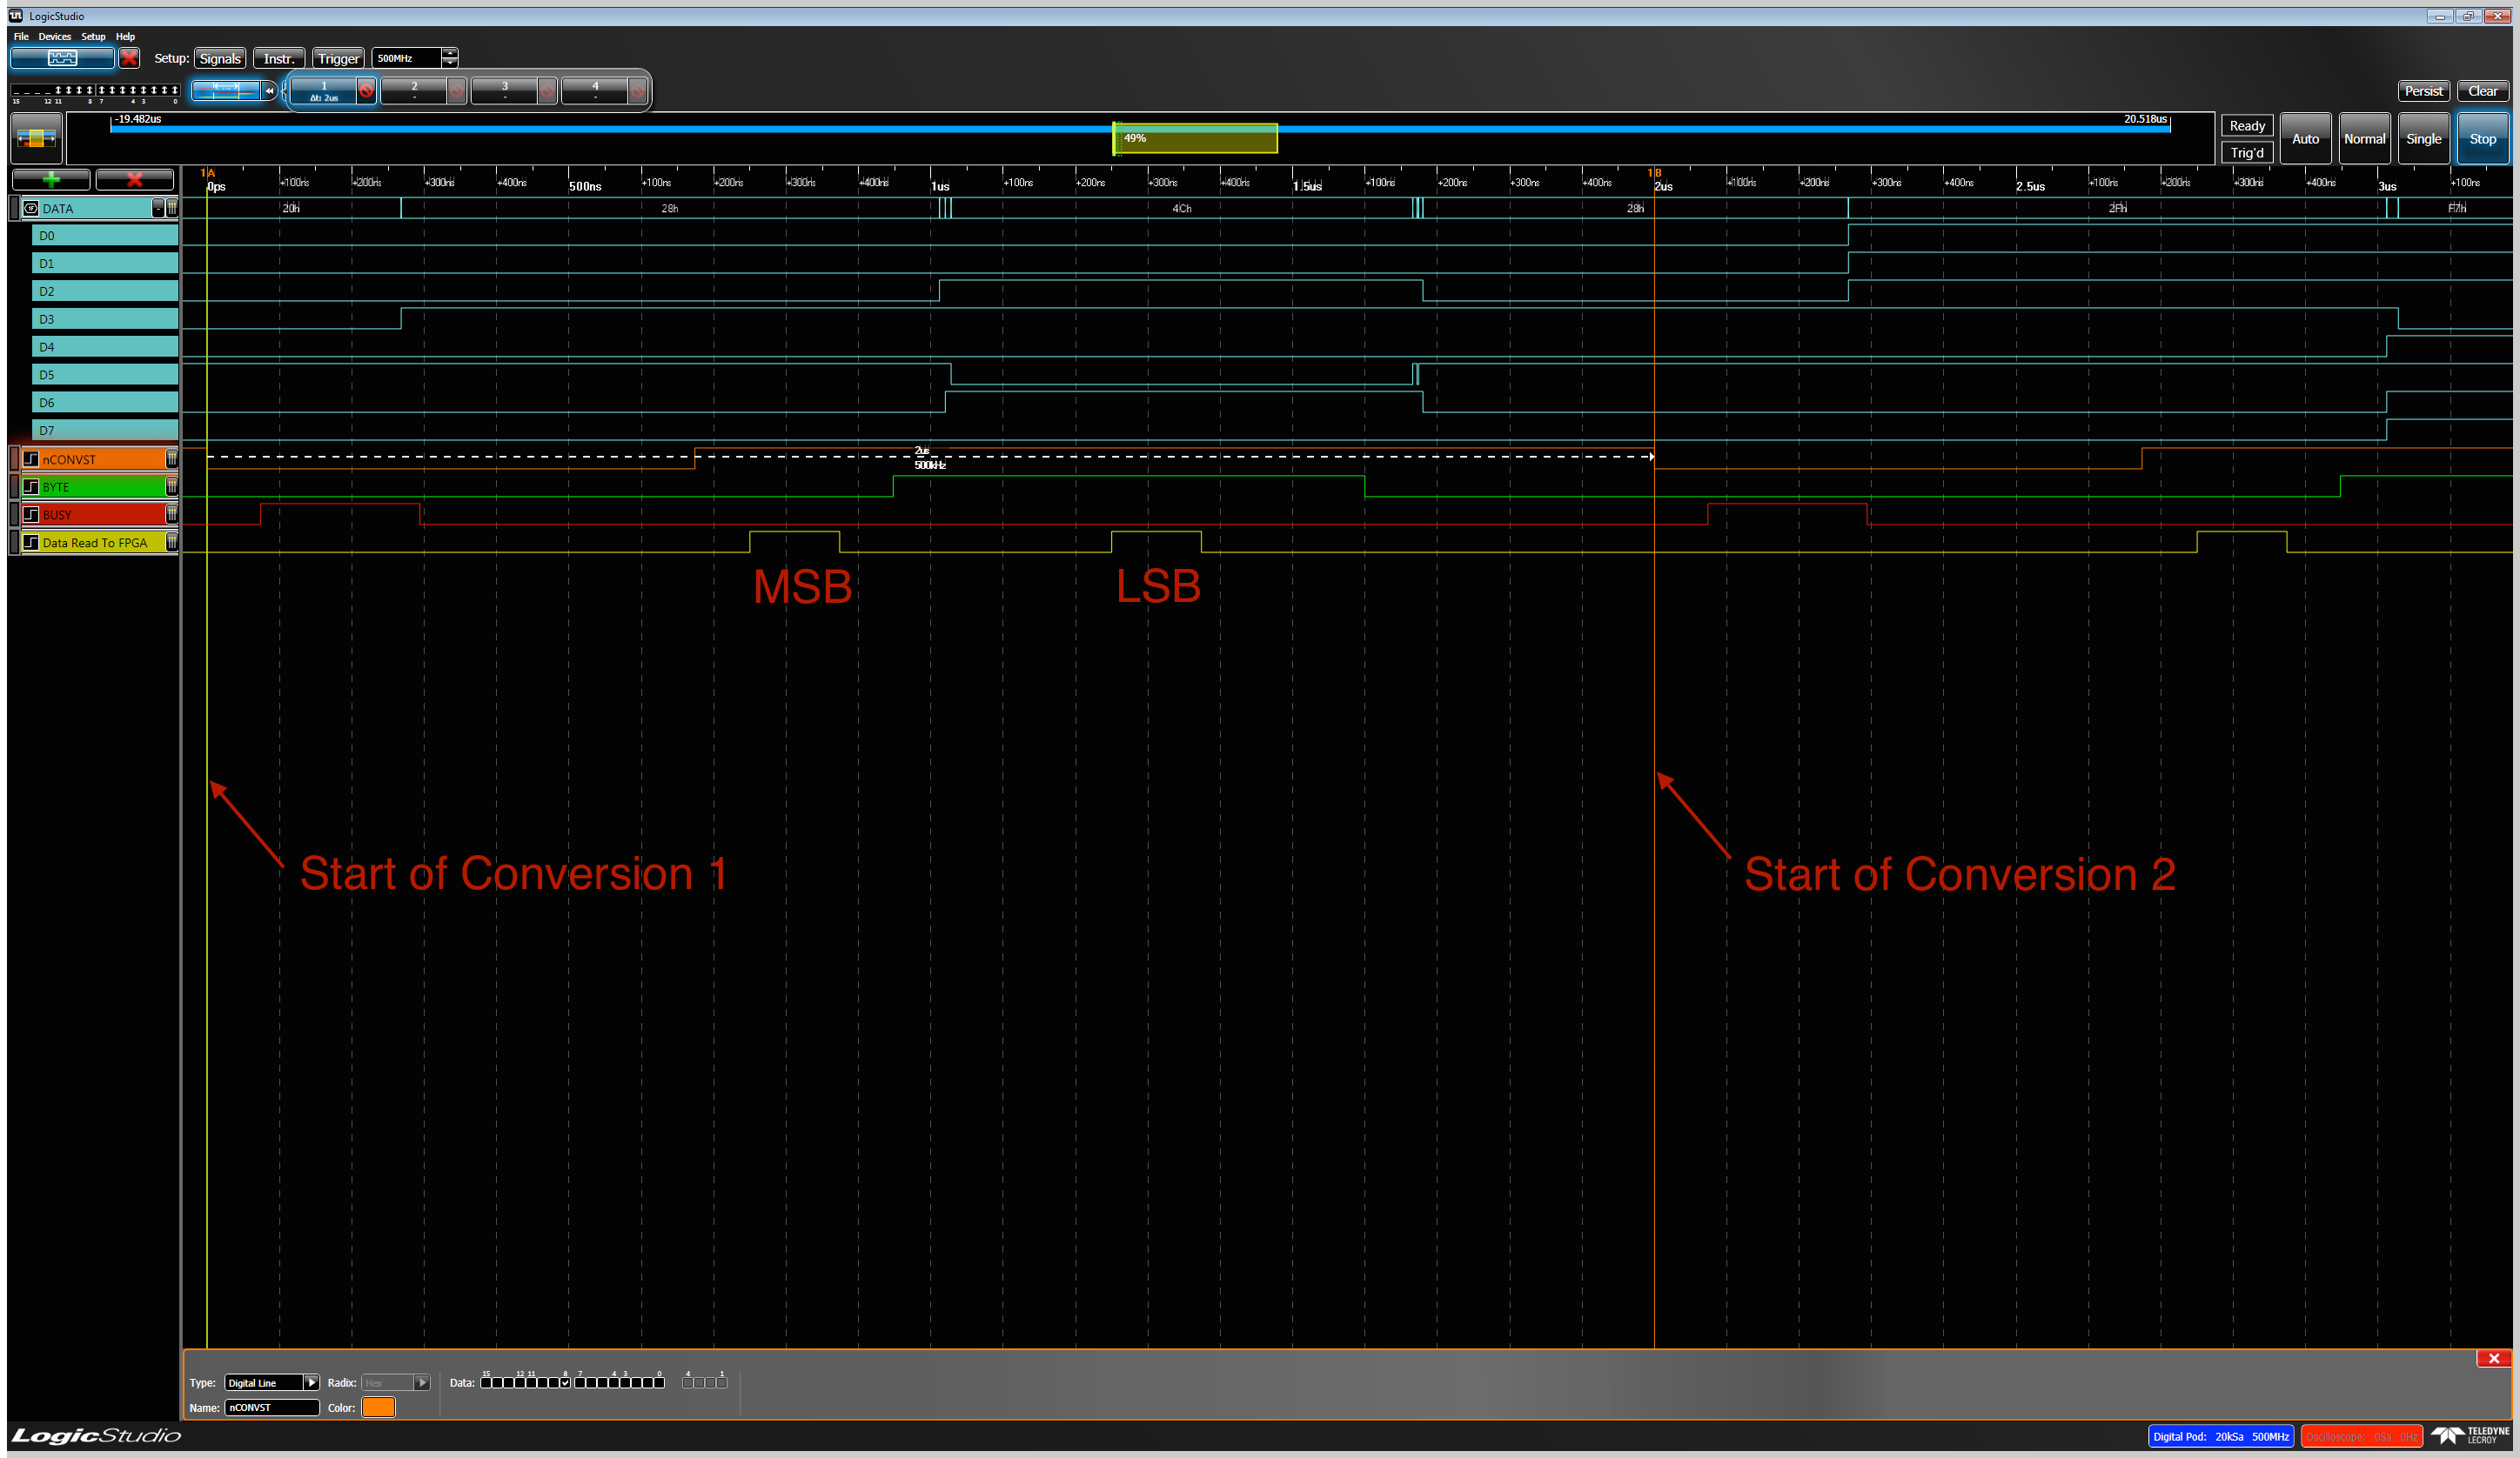The height and width of the screenshot is (1458, 2520).
Task: Click the waveform acquisition icon button
Action: (62, 58)
